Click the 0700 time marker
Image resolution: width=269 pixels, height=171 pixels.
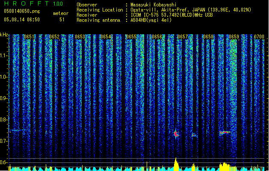tap(259, 37)
